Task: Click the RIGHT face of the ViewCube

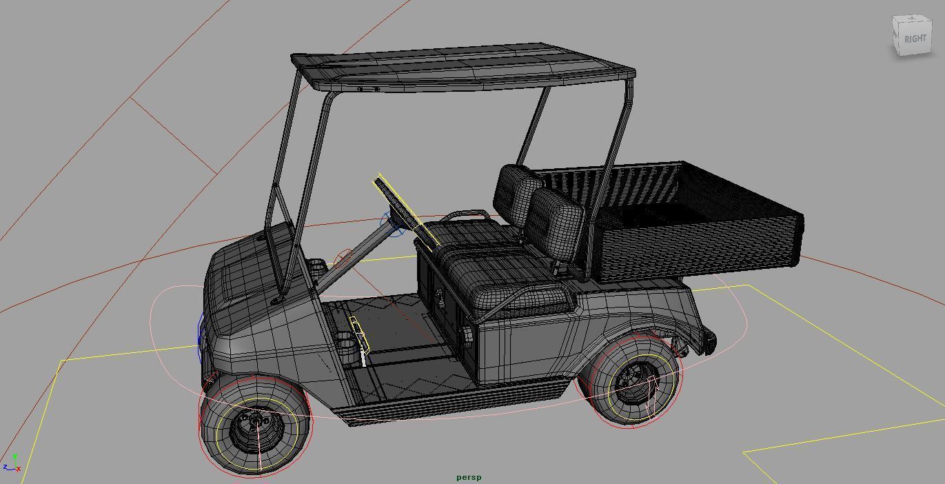Action: 915,39
